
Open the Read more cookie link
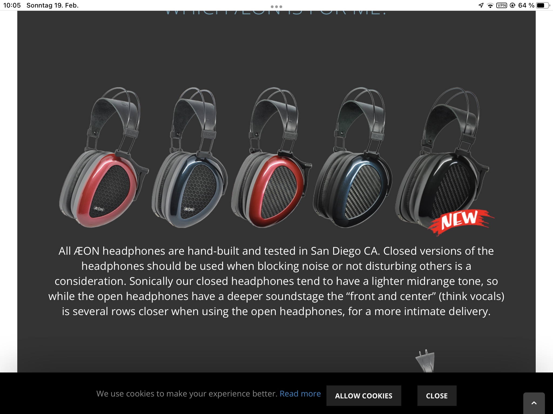300,394
